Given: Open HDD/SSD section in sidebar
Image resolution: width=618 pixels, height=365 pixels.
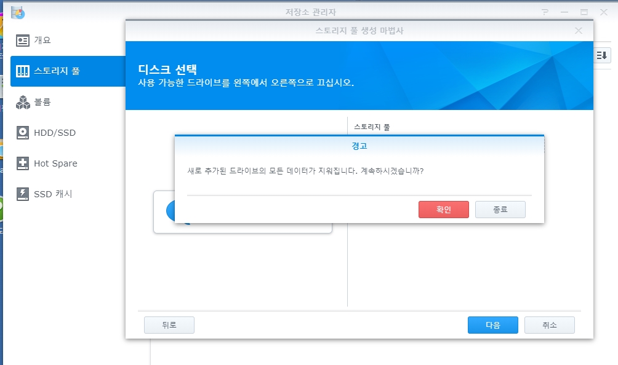Looking at the screenshot, I should point(68,133).
